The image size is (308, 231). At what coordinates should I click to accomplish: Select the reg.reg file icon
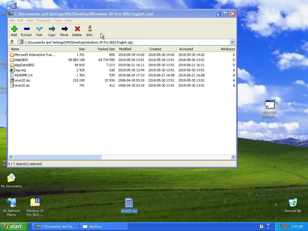click(x=12, y=70)
